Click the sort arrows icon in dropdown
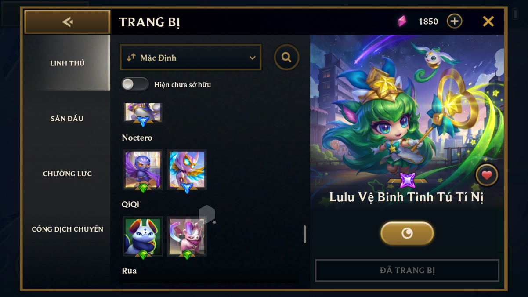Screen dimensions: 528x297 point(131,58)
